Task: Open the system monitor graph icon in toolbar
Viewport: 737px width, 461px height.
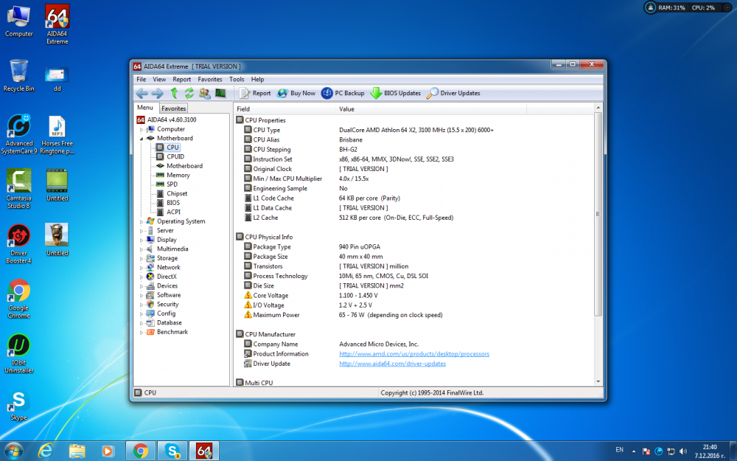Action: pos(220,93)
